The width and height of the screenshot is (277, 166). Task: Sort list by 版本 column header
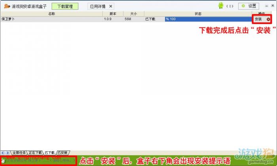tap(113, 14)
